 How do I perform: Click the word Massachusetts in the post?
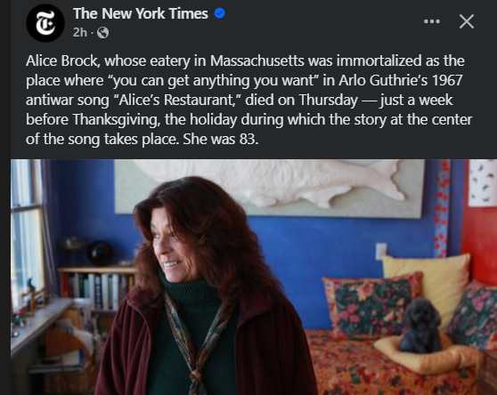coord(257,61)
